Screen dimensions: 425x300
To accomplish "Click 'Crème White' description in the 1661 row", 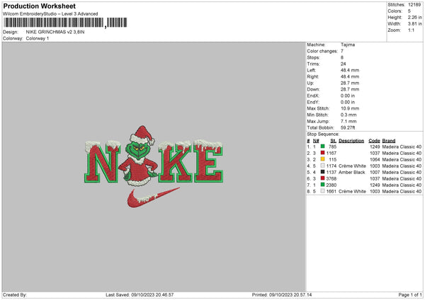I will tap(352, 191).
